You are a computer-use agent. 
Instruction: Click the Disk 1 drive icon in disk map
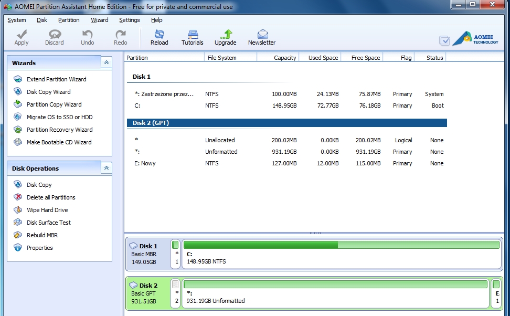(133, 246)
